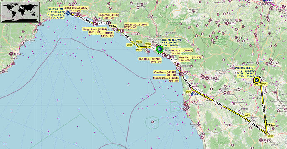
Task: Select the Versilia (LI1RT) label
Action: 190,59
